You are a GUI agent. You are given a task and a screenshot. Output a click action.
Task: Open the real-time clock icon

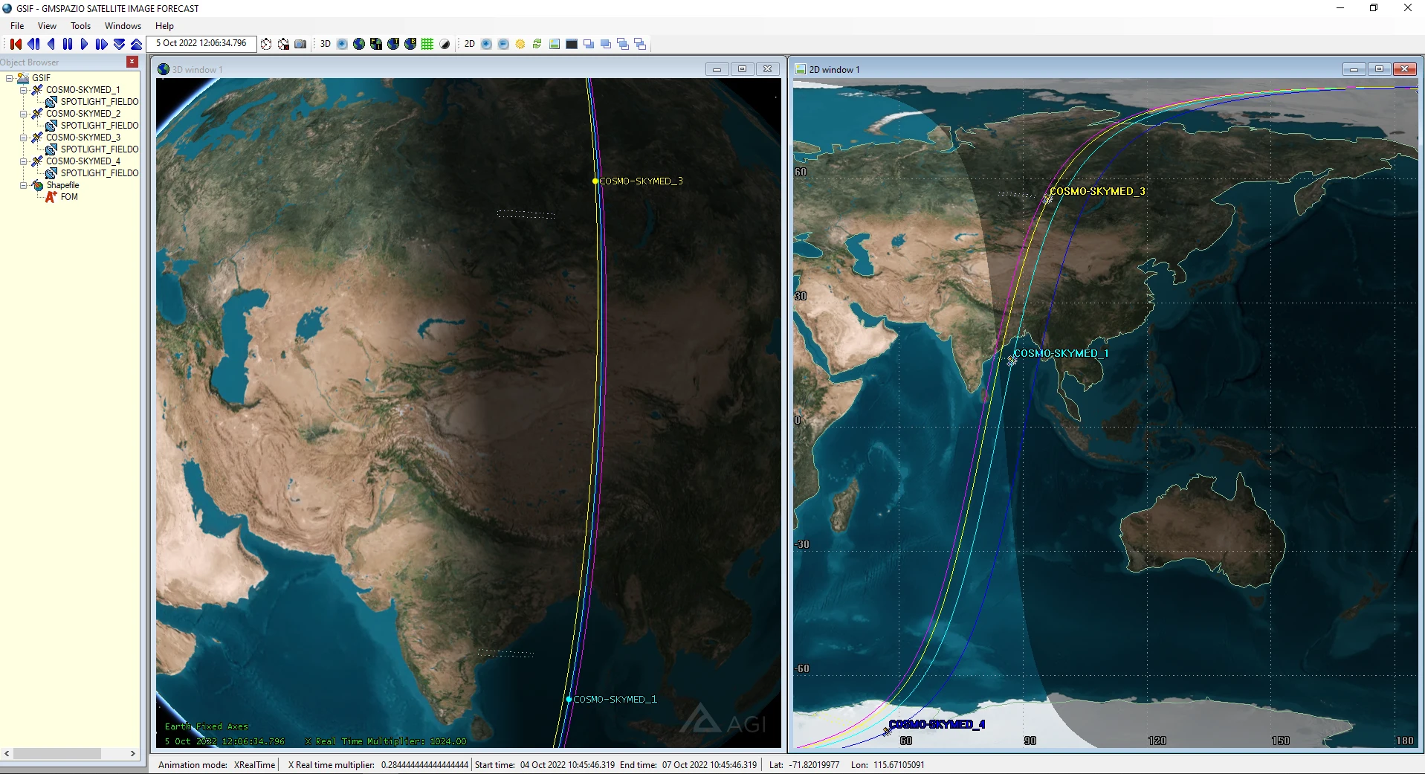[266, 44]
